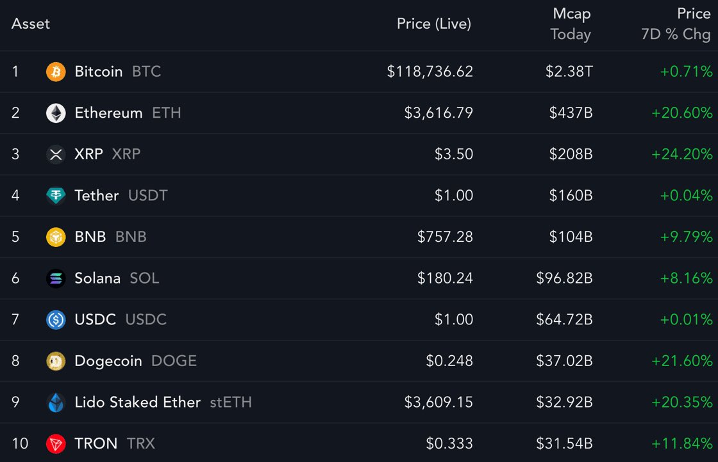
Task: Click the Lido Staked Ether logo icon
Action: pyautogui.click(x=56, y=402)
